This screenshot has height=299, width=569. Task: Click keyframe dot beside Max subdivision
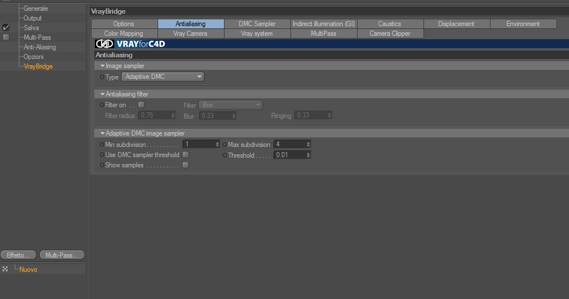tap(225, 145)
